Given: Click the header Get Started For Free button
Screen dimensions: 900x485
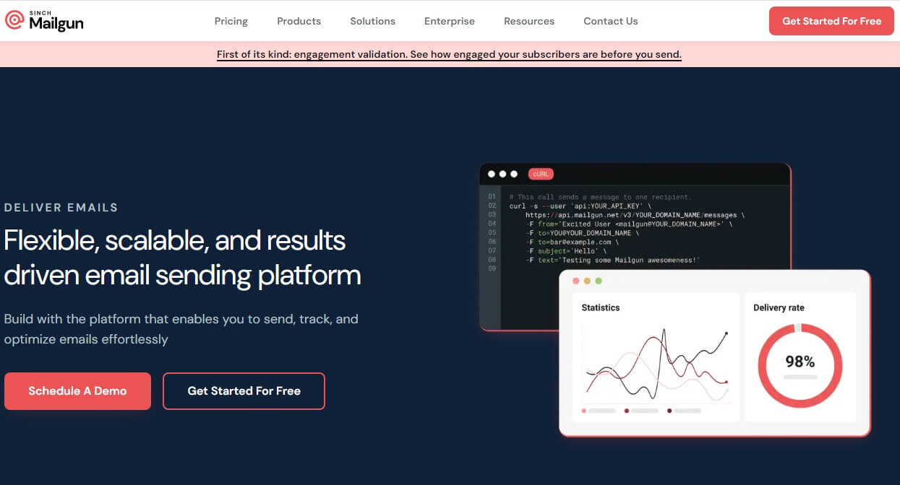Looking at the screenshot, I should [x=831, y=21].
